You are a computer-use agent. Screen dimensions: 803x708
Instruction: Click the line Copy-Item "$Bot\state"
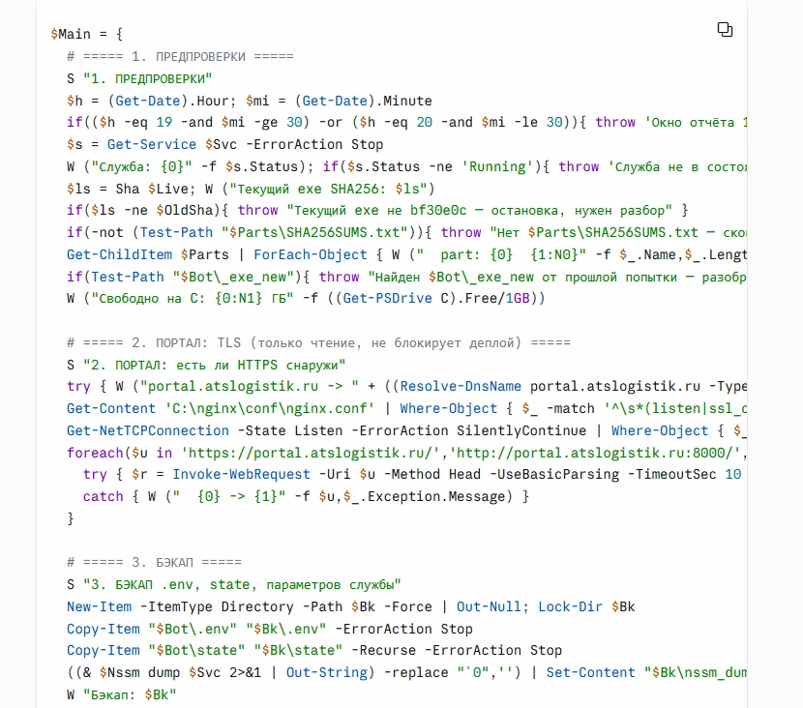pyautogui.click(x=314, y=650)
